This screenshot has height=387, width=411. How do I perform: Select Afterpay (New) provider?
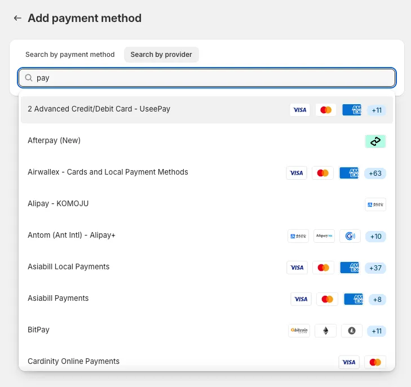[x=207, y=141]
